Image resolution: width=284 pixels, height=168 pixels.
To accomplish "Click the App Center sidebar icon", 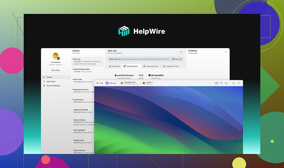I will (x=44, y=82).
